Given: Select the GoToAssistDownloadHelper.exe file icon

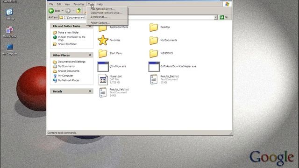Looking at the screenshot, I should point(154,66).
